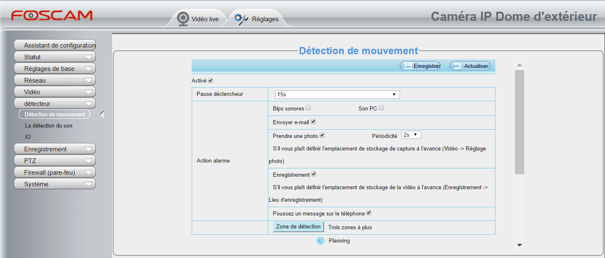Toggle the Prendre une photo checkbox

322,135
